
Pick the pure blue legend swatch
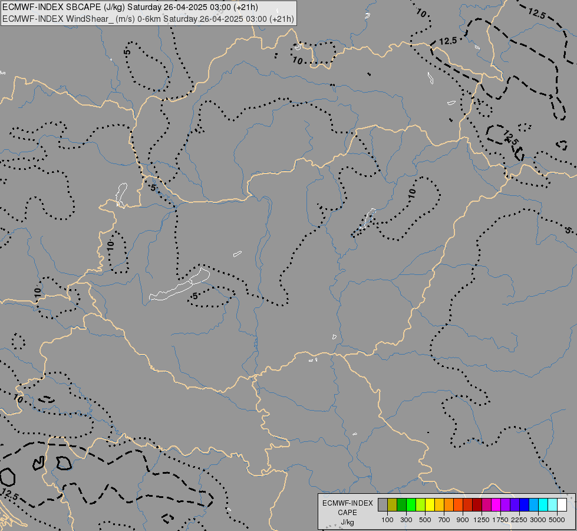pyautogui.click(x=525, y=504)
